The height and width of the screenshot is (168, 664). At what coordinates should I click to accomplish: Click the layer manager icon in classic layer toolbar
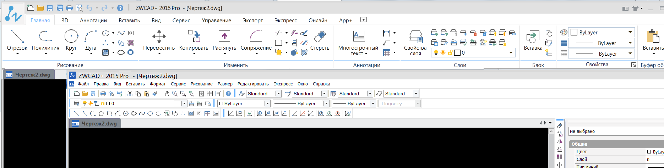point(76,103)
